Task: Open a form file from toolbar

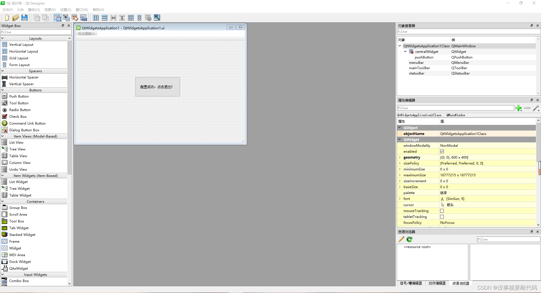Action: pos(15,18)
